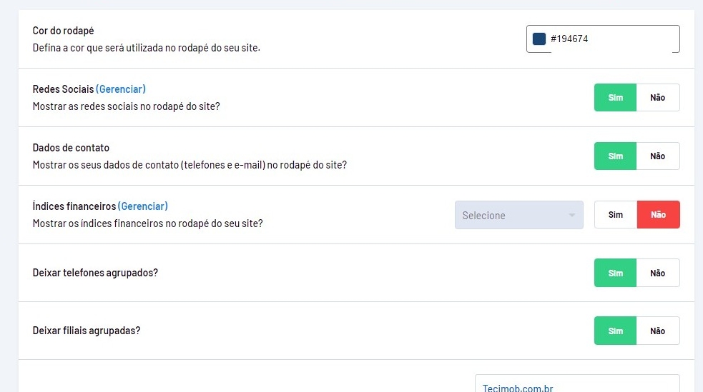Select Sim for Deixar filiais agrupadas
The image size is (703, 392).
point(615,331)
